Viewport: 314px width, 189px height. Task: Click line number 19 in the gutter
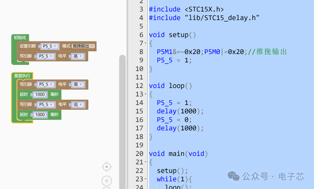139,145
